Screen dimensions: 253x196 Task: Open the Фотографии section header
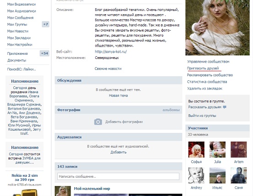tap(118, 110)
